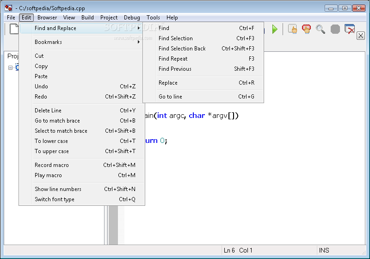Open the Browser menu
Image resolution: width=370 pixels, height=259 pixels.
[x=47, y=18]
